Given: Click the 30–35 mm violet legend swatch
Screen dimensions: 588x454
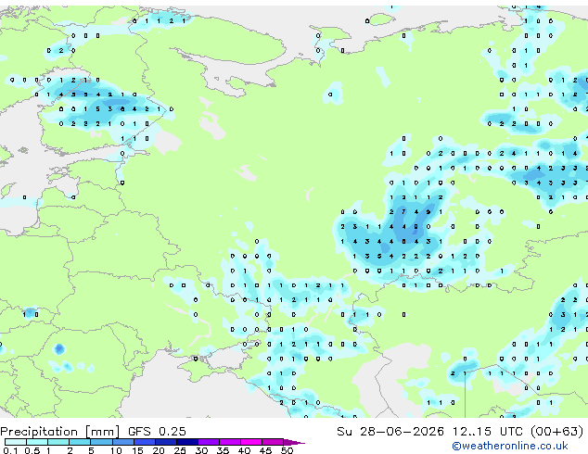Looking at the screenshot, I should coord(209,442).
